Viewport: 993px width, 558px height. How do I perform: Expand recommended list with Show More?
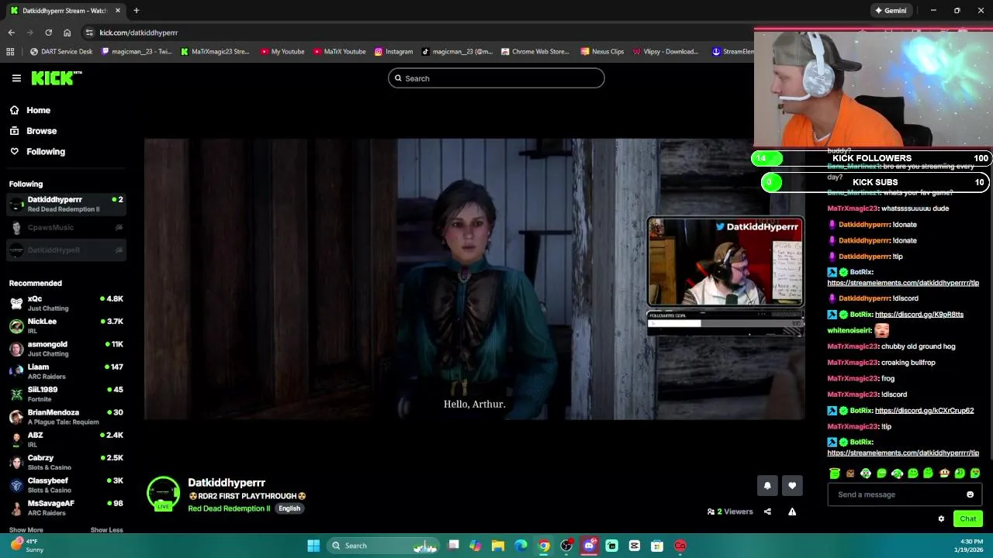(26, 530)
